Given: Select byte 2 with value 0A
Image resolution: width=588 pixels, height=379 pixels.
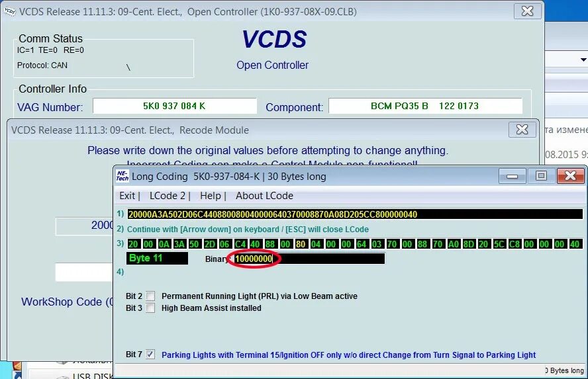Looking at the screenshot, I should [164, 244].
